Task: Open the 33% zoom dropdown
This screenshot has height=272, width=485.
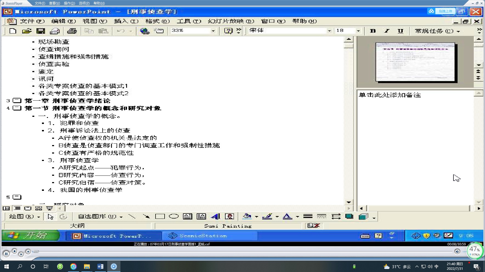Action: coord(213,31)
